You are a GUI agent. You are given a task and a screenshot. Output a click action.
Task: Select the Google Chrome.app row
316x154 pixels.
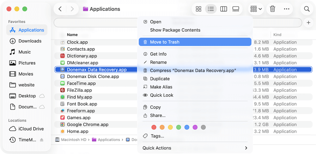[x=183, y=124]
